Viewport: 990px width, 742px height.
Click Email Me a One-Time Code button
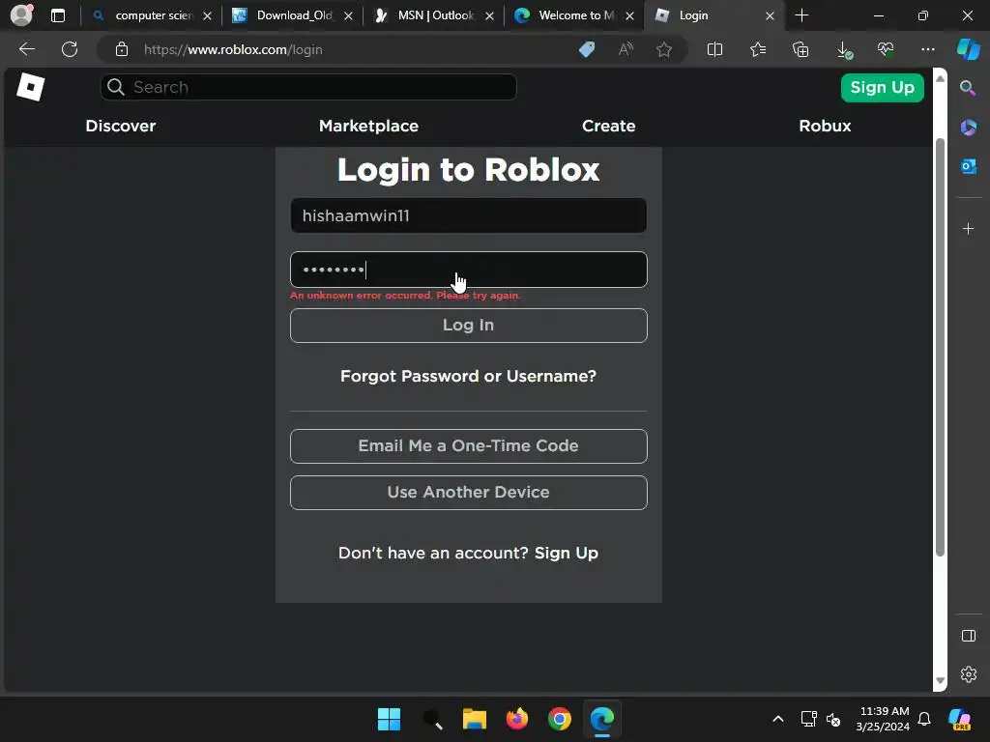469,446
